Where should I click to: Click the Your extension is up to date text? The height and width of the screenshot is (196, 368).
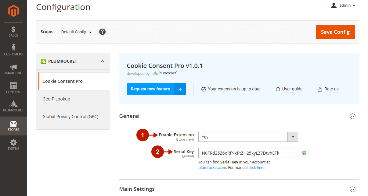(234, 89)
